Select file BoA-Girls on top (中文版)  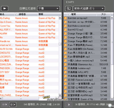coord(87,22)
